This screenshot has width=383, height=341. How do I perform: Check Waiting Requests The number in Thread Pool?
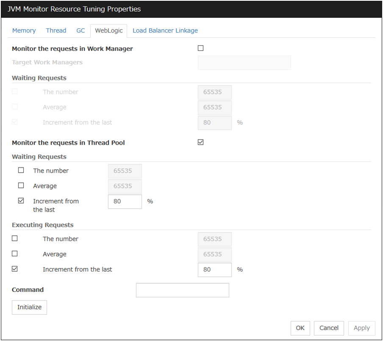21,170
